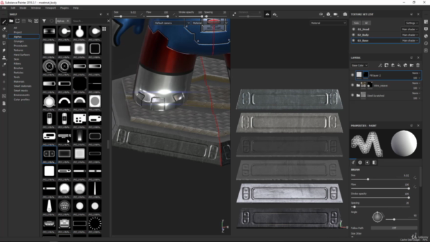Open the Material viewport mode dropdown at right
The height and width of the screenshot is (242, 430).
328,23
